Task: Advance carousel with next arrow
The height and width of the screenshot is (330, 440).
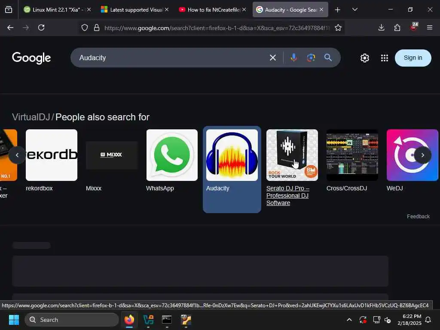Action: [x=422, y=155]
